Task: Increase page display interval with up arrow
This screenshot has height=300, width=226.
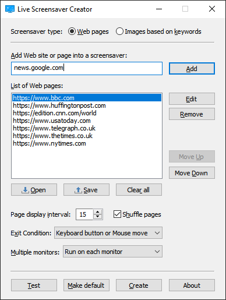Action: [x=98, y=212]
